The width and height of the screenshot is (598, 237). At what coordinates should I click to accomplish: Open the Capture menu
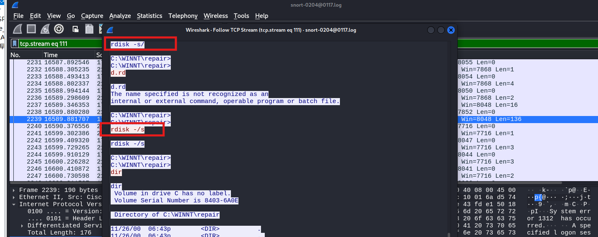coord(92,16)
